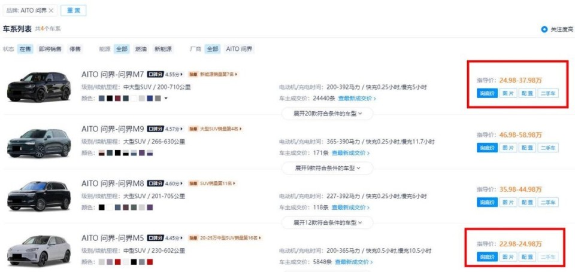Open the AITO 问界-问界M5 title link
This screenshot has width=575, height=272.
point(113,237)
